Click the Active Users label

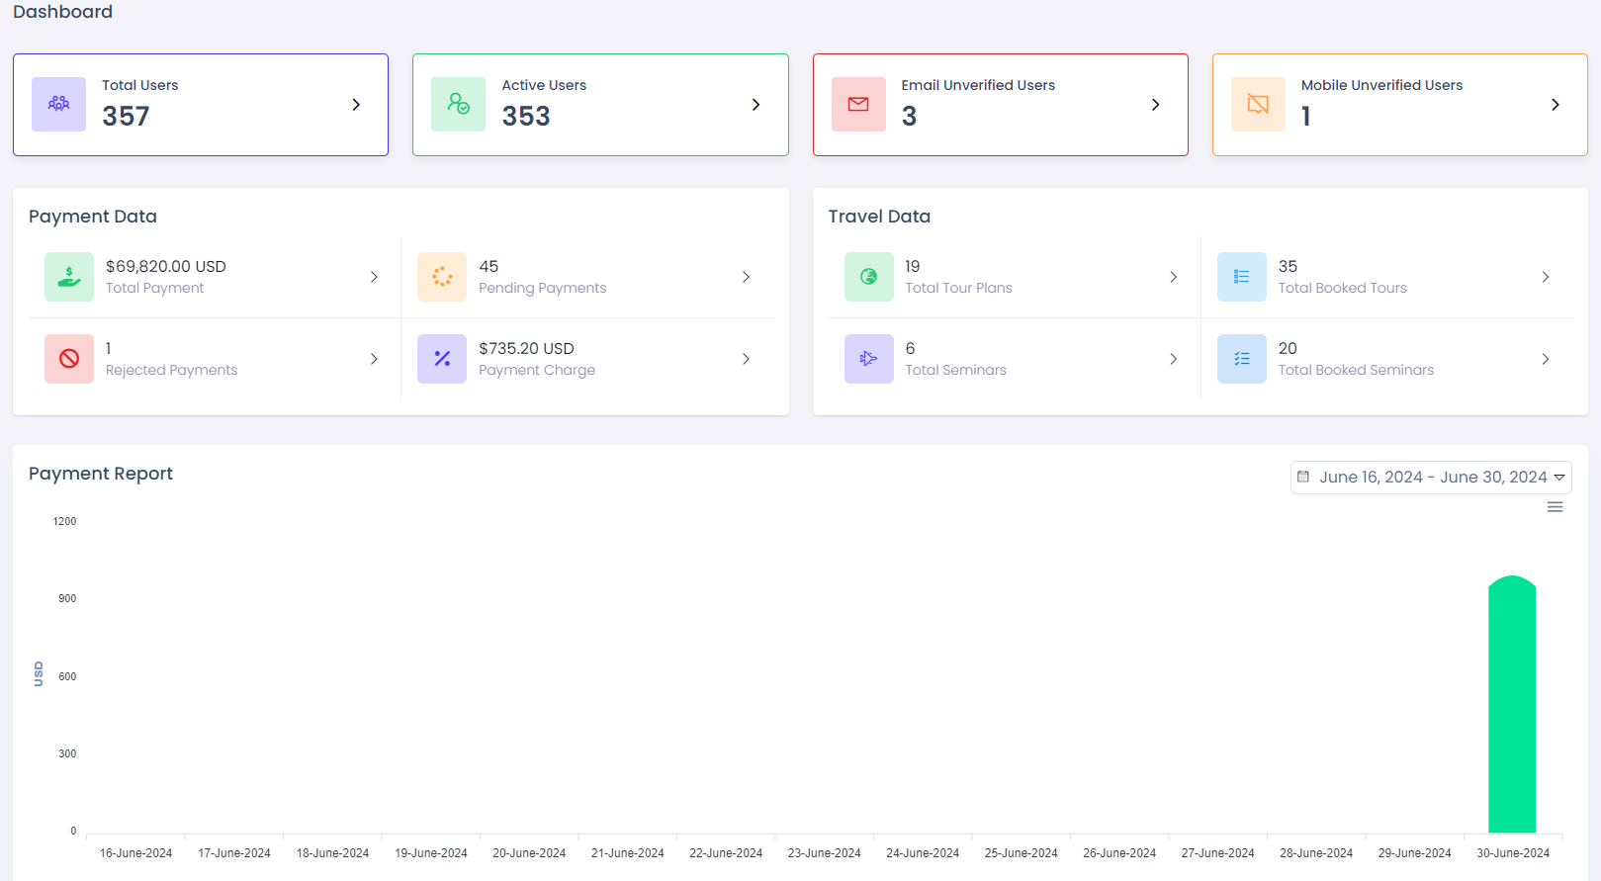(x=544, y=85)
